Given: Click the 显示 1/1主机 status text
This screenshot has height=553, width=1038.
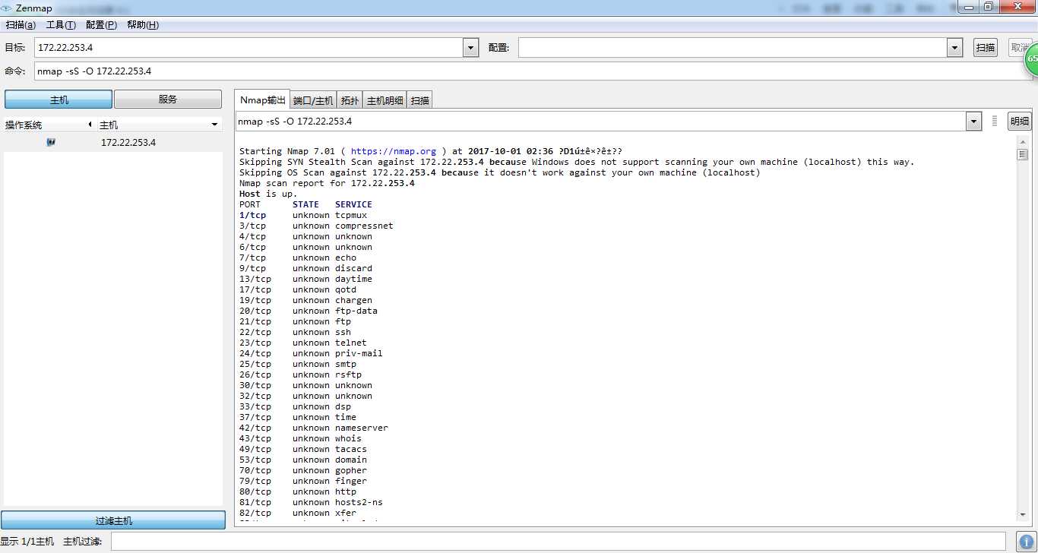Looking at the screenshot, I should pos(27,542).
